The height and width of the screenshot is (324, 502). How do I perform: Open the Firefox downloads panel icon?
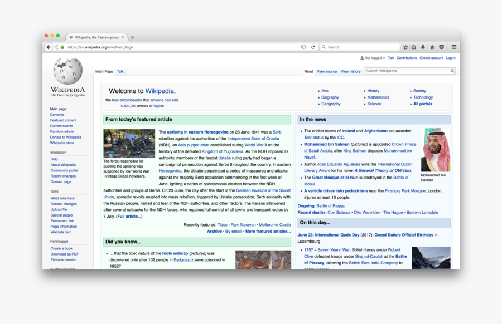point(423,47)
